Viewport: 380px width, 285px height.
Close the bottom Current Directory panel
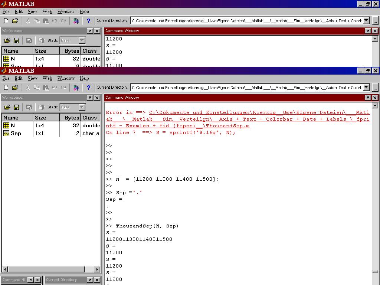pos(97,280)
